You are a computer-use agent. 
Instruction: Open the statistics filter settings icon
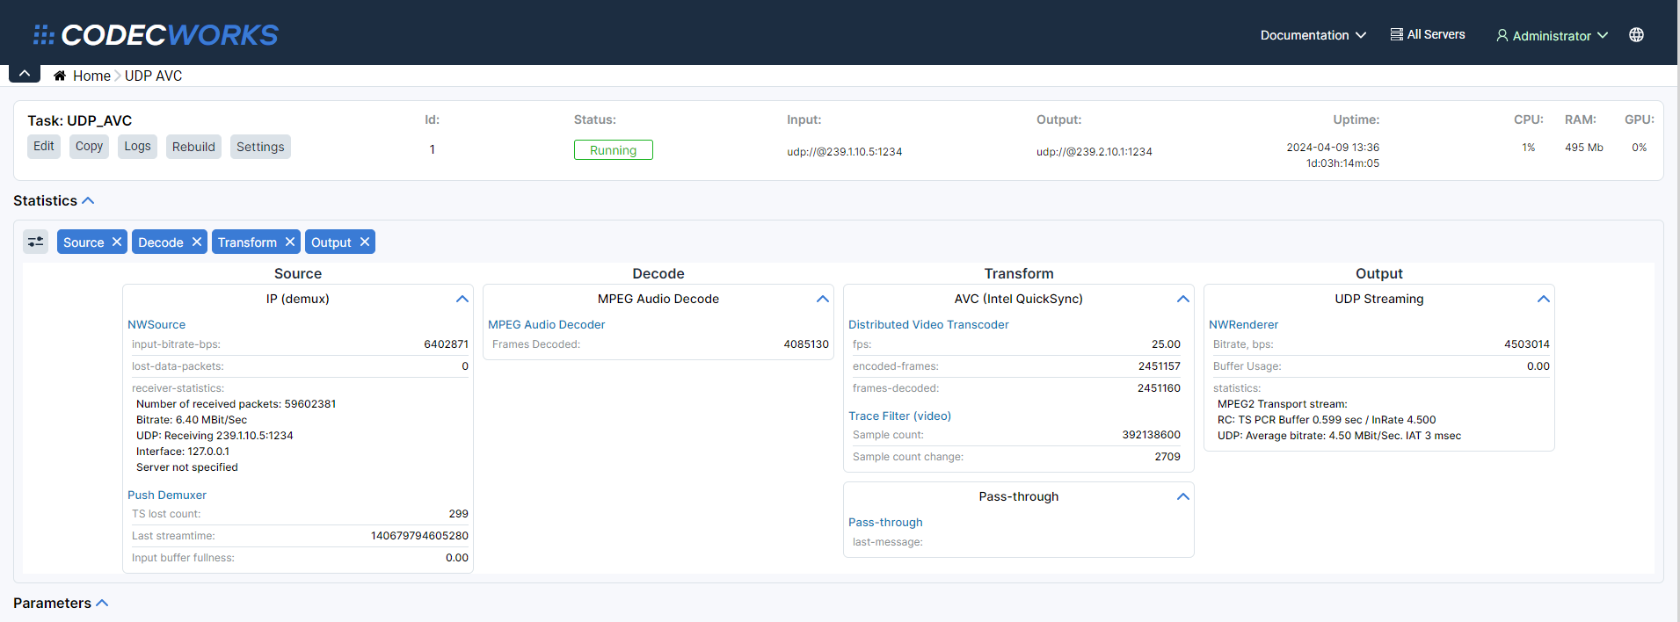point(36,242)
